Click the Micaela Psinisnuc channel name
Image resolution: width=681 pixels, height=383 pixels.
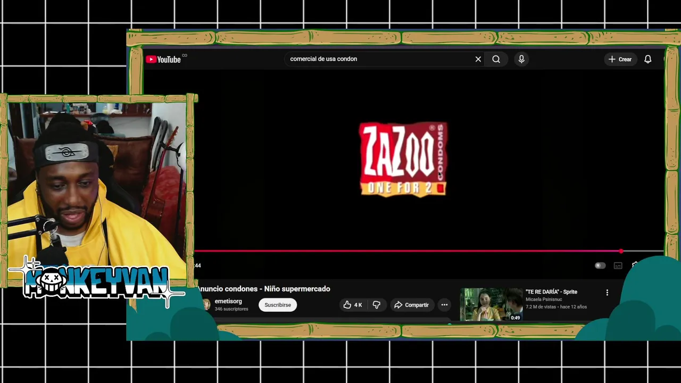point(544,299)
